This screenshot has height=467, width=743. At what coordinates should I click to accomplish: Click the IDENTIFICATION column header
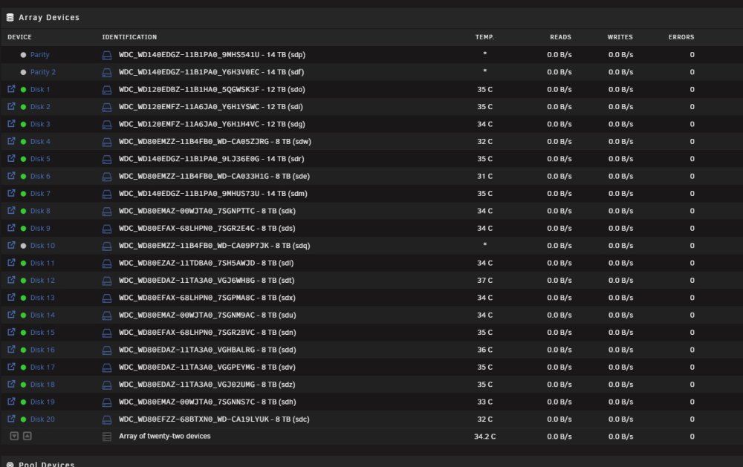coord(129,37)
